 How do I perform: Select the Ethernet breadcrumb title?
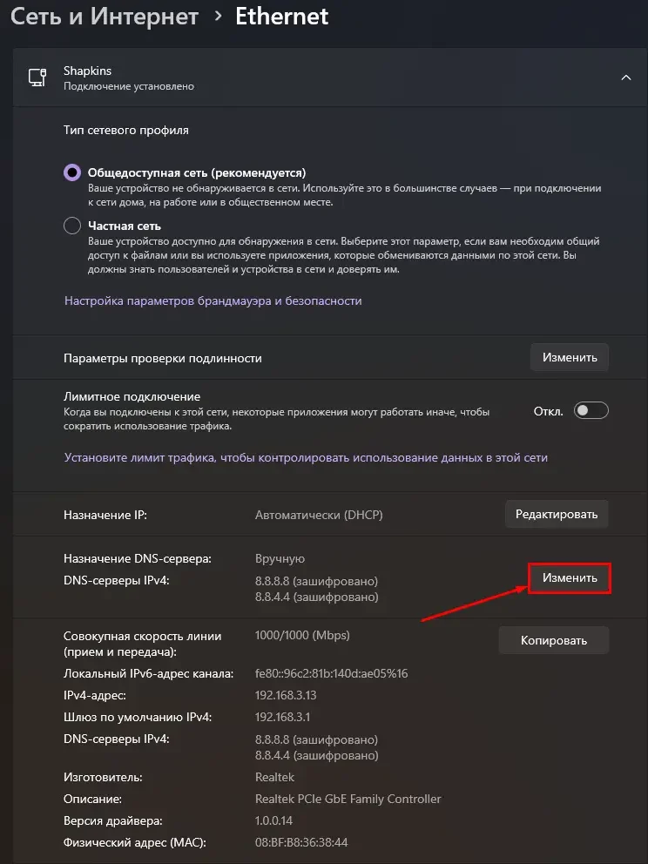coord(281,16)
